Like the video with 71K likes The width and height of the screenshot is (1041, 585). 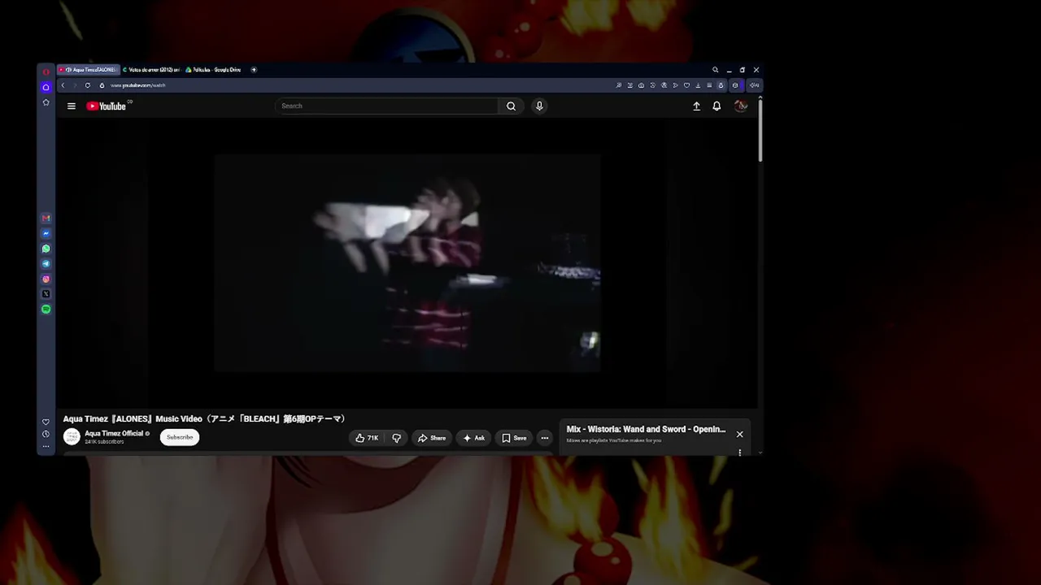click(x=367, y=438)
